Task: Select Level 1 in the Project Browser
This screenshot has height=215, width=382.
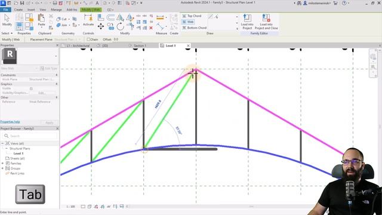Action: pyautogui.click(x=19, y=153)
